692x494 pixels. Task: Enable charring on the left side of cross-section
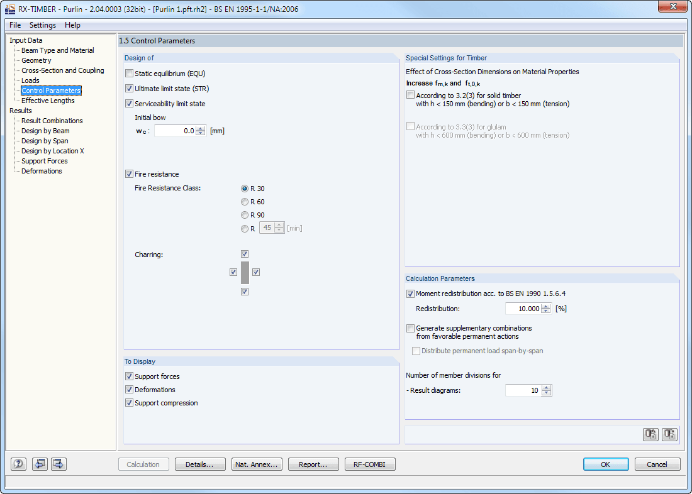point(233,272)
